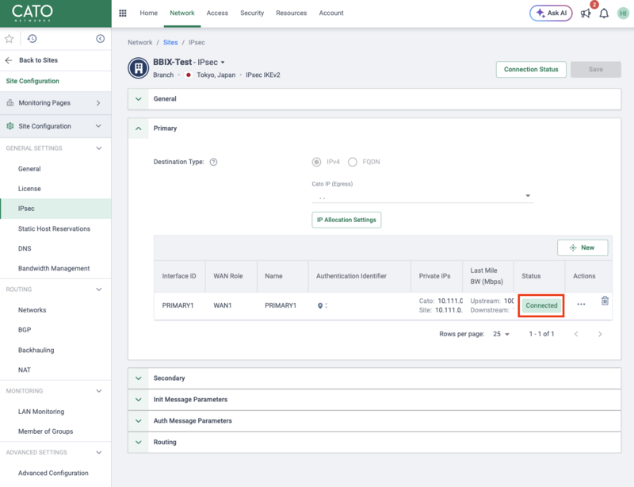
Task: Open the Resources top menu
Action: [291, 13]
